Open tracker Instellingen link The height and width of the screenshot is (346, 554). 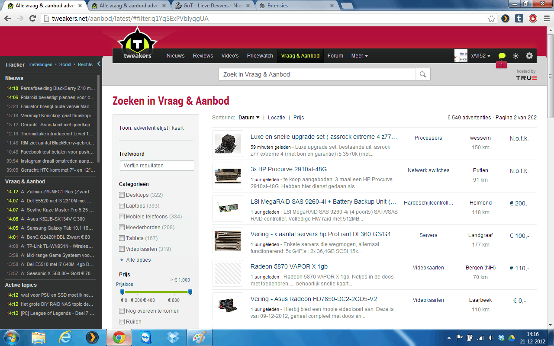(41, 64)
